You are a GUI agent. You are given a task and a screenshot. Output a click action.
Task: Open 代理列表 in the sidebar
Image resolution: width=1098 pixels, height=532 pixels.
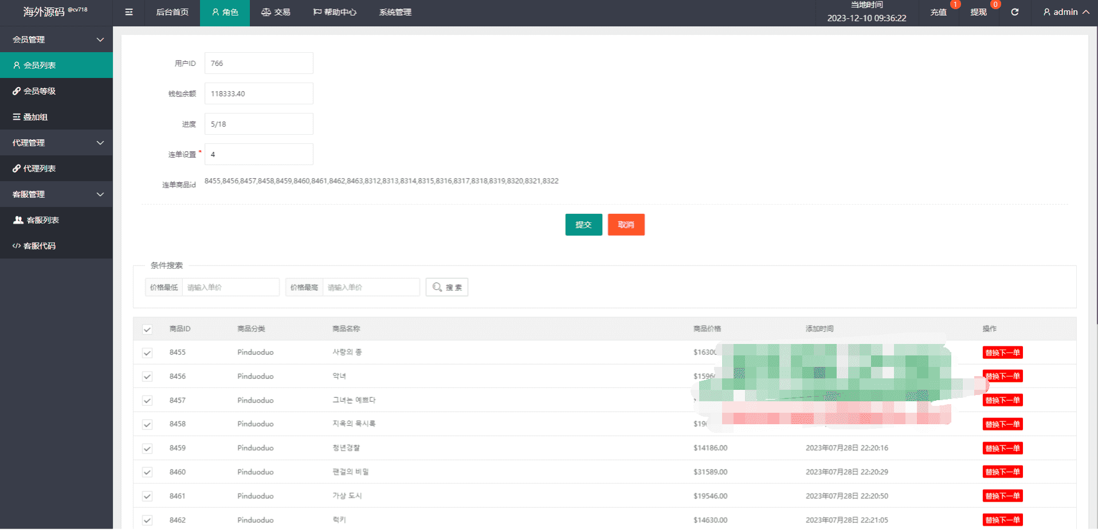(56, 169)
